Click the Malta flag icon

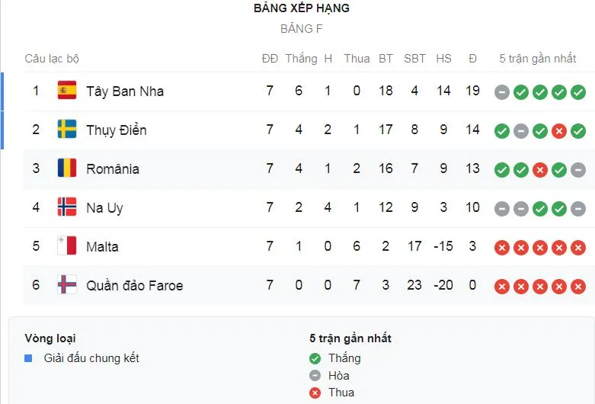coord(67,246)
